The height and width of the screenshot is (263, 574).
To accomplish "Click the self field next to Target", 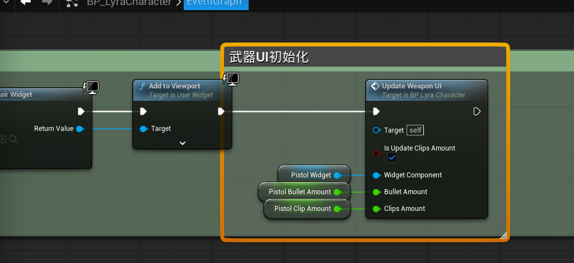I will (415, 130).
